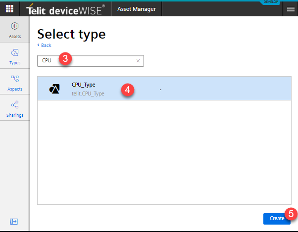Screen dimensions: 298x232
Task: Switch to the Types sidebar section
Action: click(15, 55)
